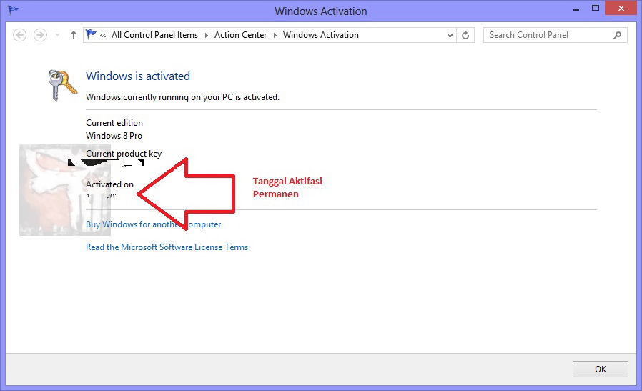Go back using the Back arrow
The image size is (642, 391).
[x=19, y=35]
